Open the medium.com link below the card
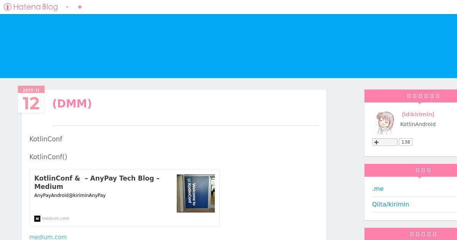The width and height of the screenshot is (457, 240). pos(48,237)
